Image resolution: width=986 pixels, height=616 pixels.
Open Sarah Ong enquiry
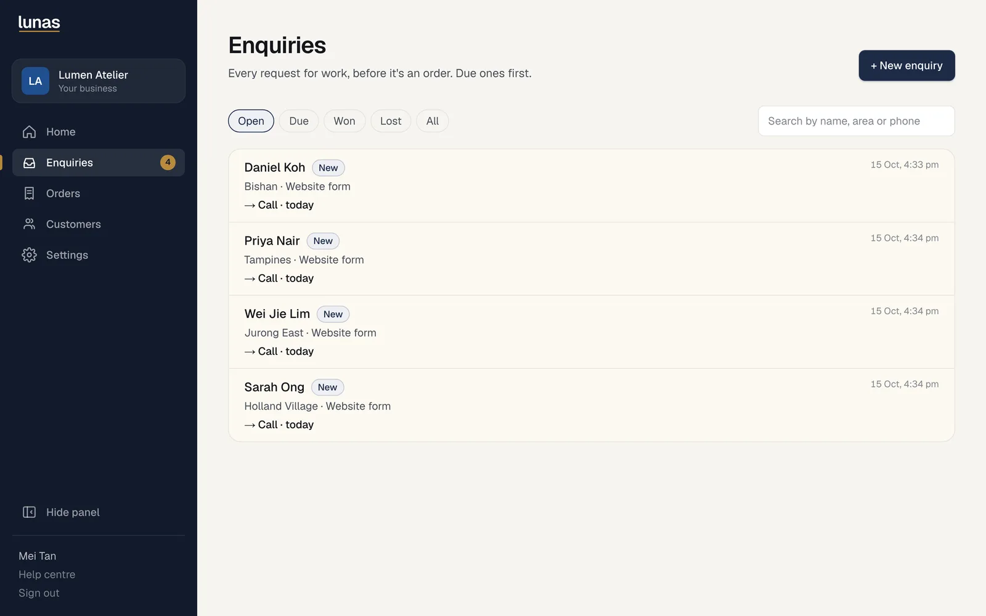(592, 405)
